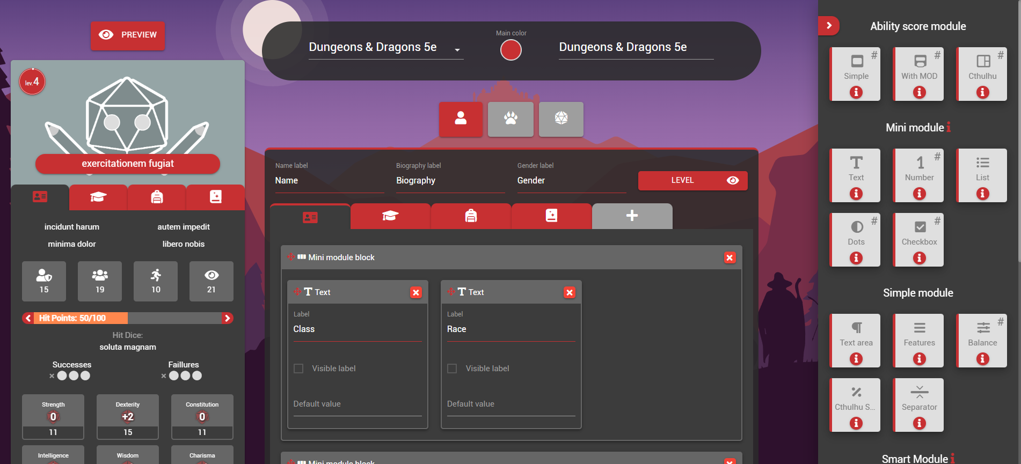Edit the Name label field
Screen dimensions: 1021x464
[330, 181]
